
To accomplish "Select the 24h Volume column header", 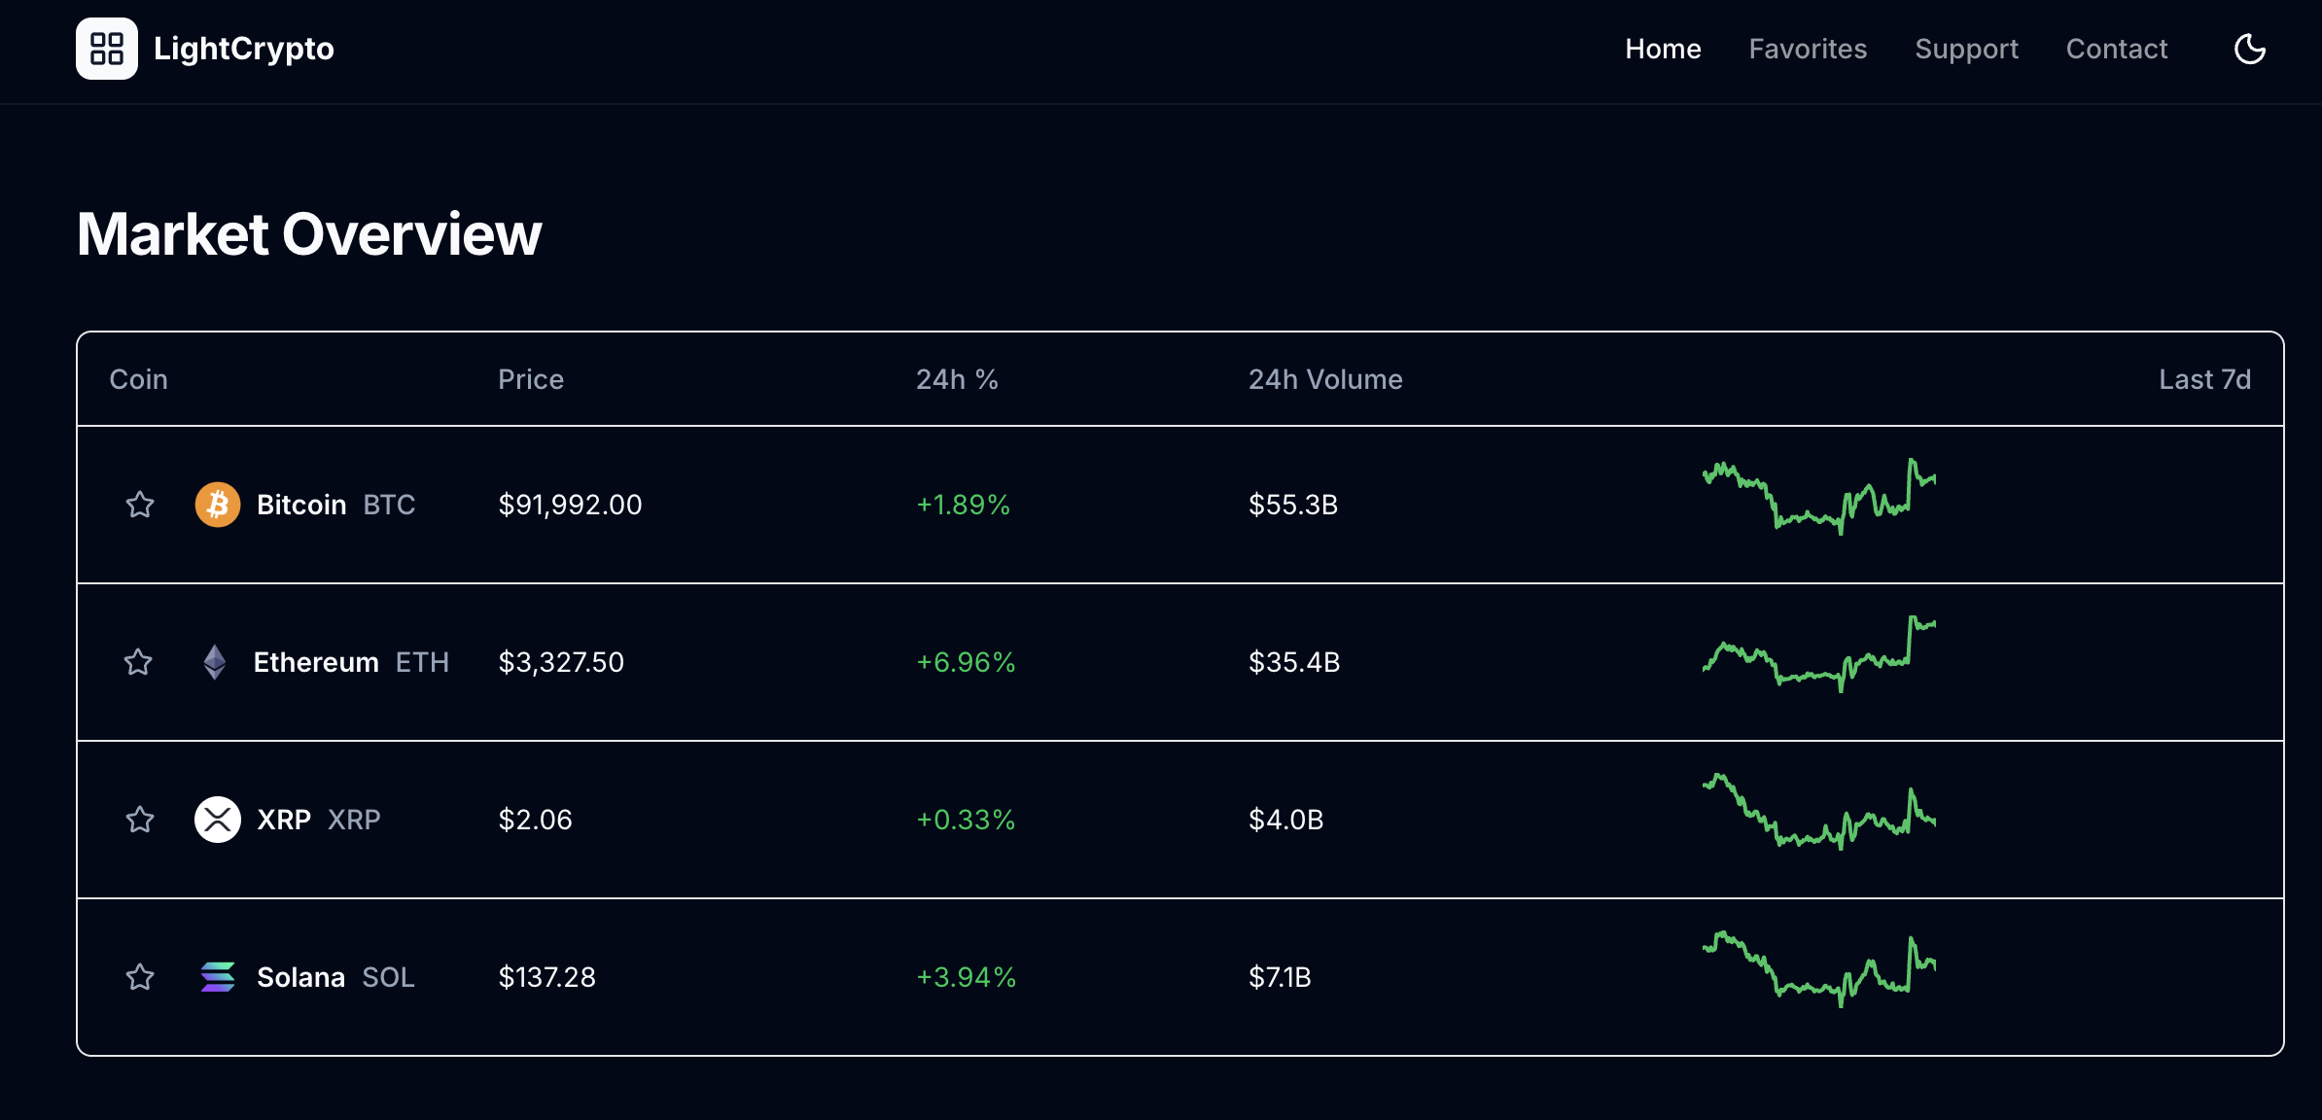I will click(1325, 379).
